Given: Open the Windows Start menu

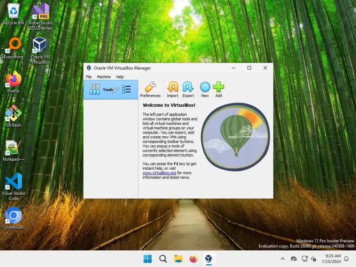Looking at the screenshot, I should point(147,259).
